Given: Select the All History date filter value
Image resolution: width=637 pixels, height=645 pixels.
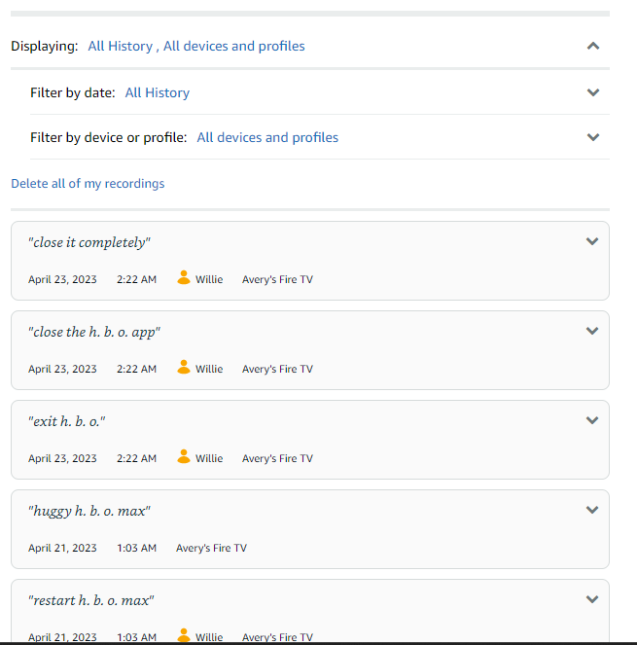Looking at the screenshot, I should (x=158, y=92).
